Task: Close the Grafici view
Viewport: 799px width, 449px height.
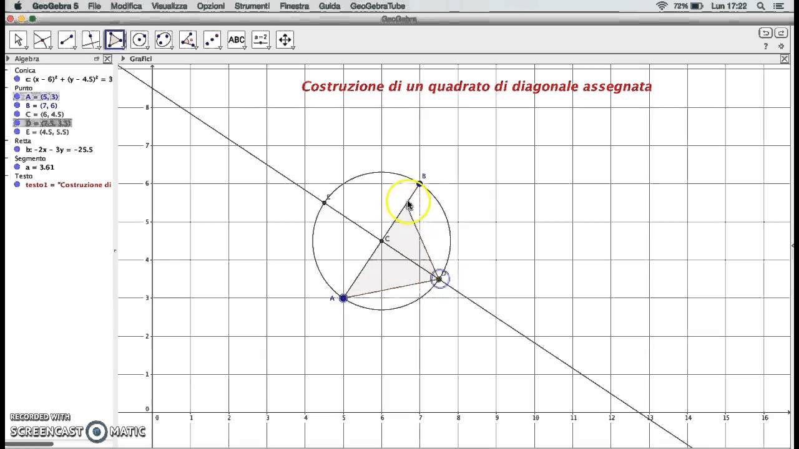Action: [785, 59]
